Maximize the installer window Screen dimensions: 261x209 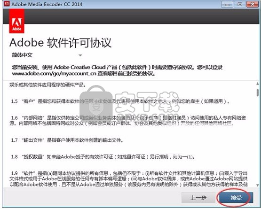[240, 4]
